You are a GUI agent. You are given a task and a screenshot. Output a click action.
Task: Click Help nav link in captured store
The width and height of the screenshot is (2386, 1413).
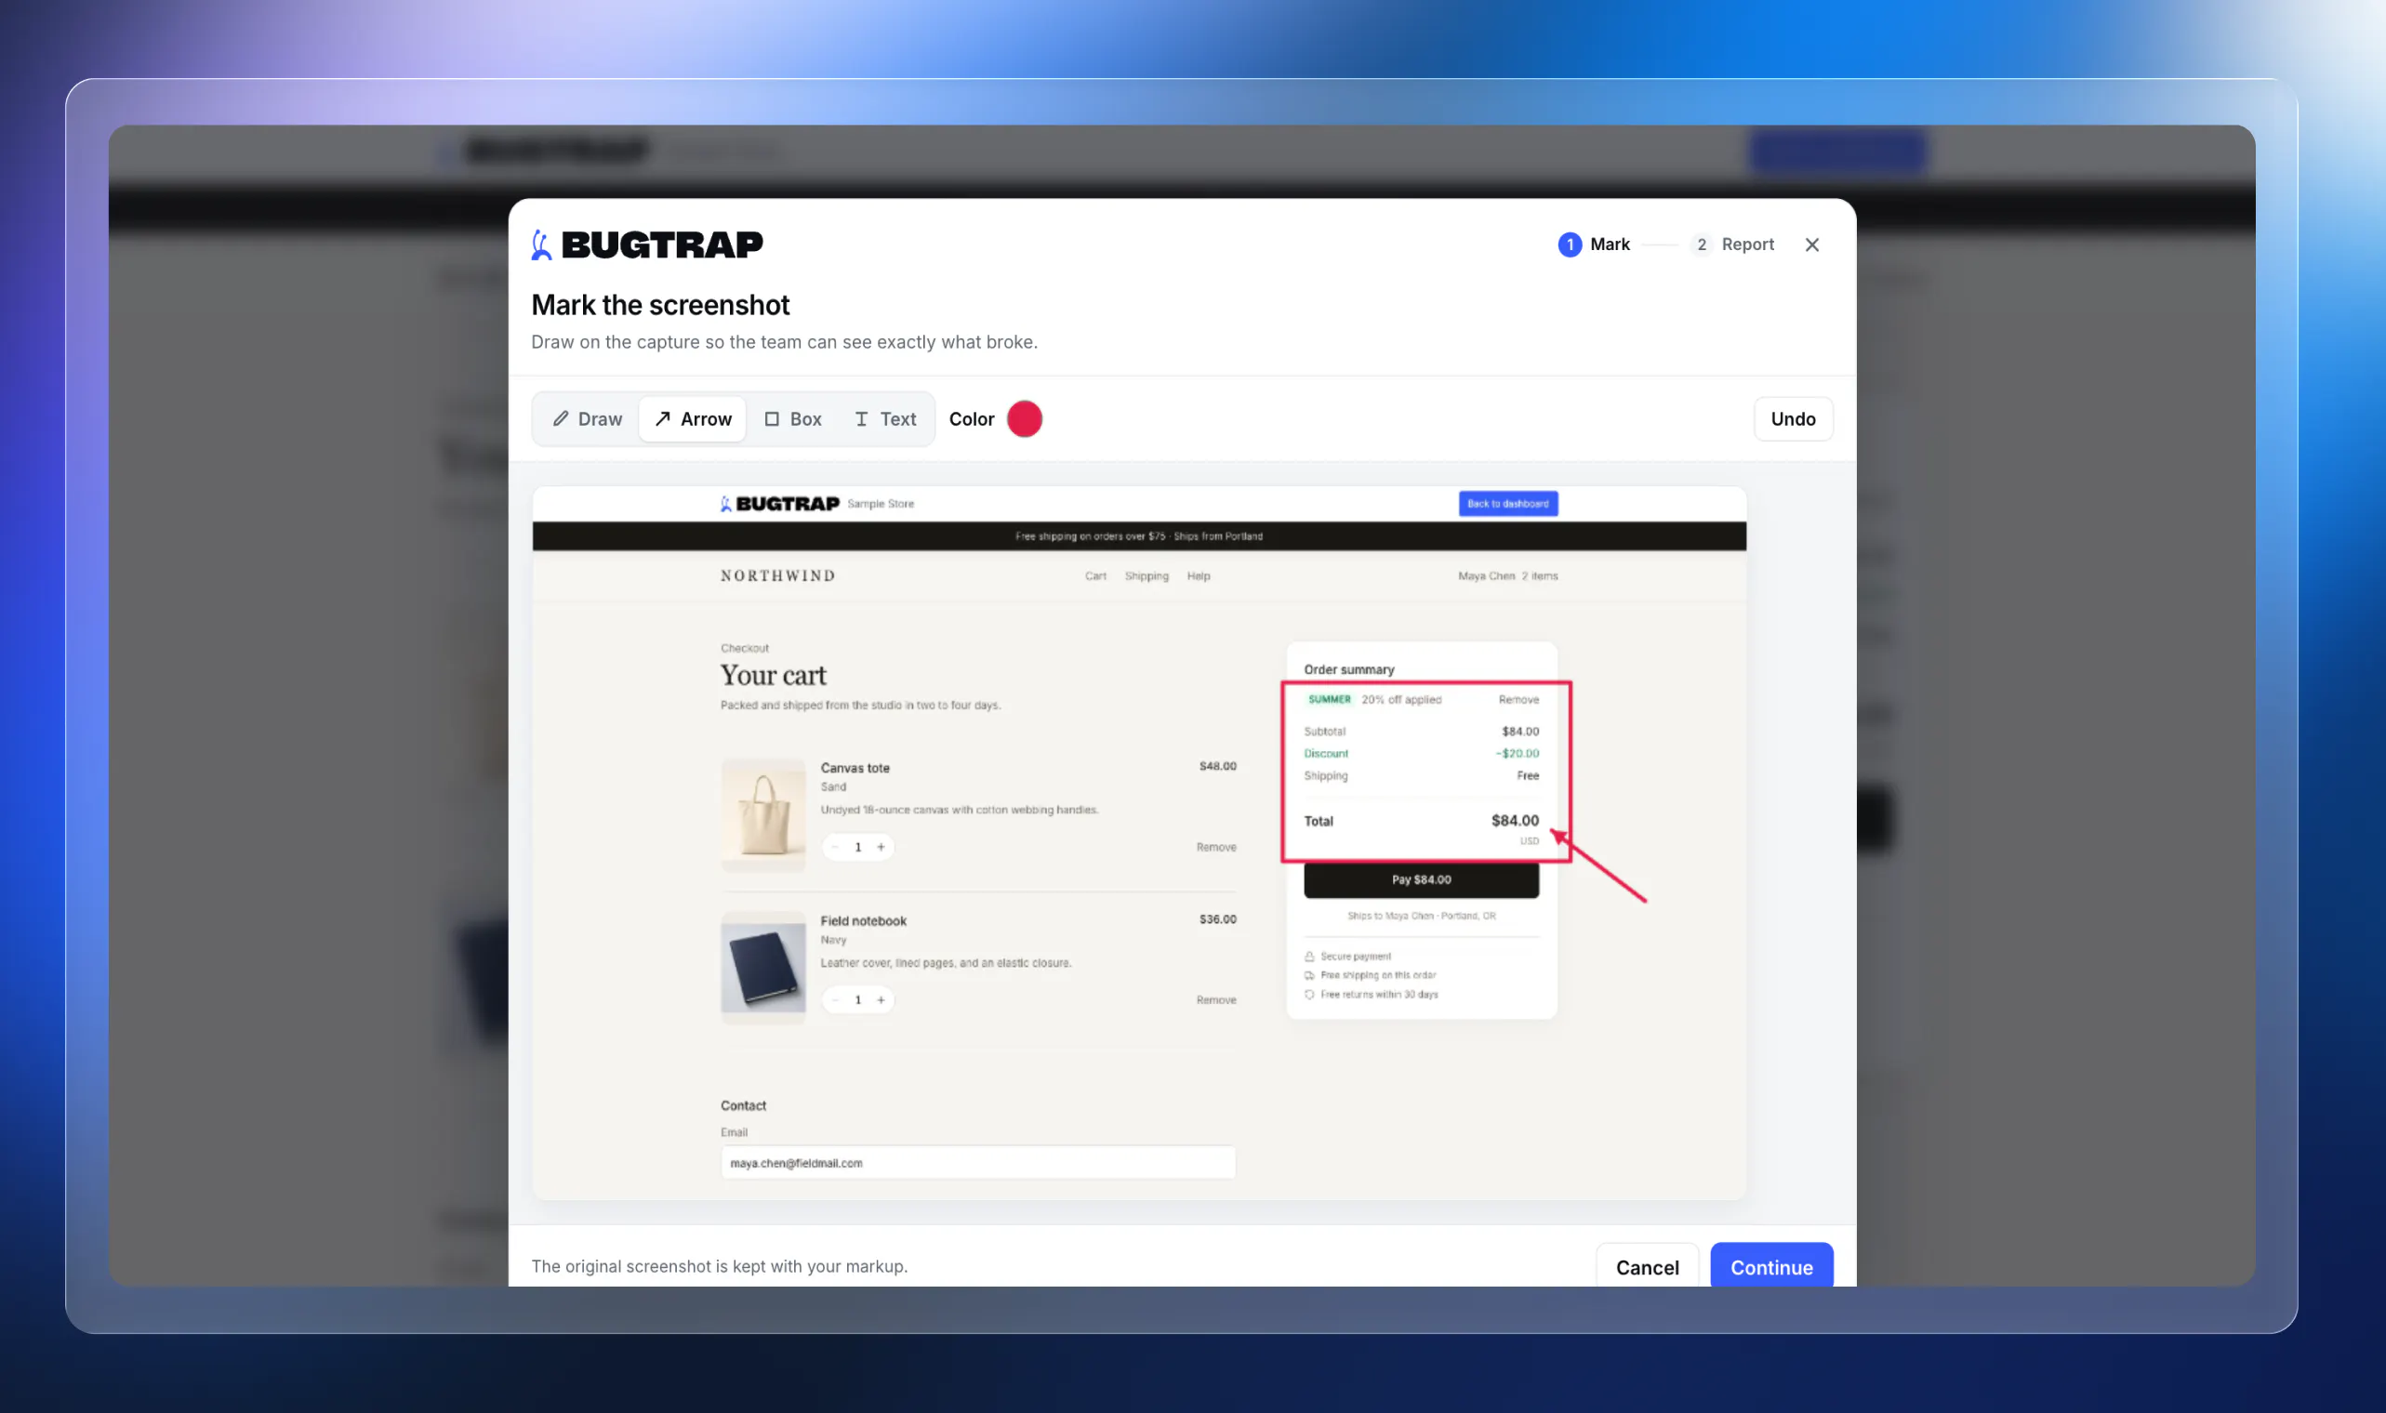(x=1198, y=576)
